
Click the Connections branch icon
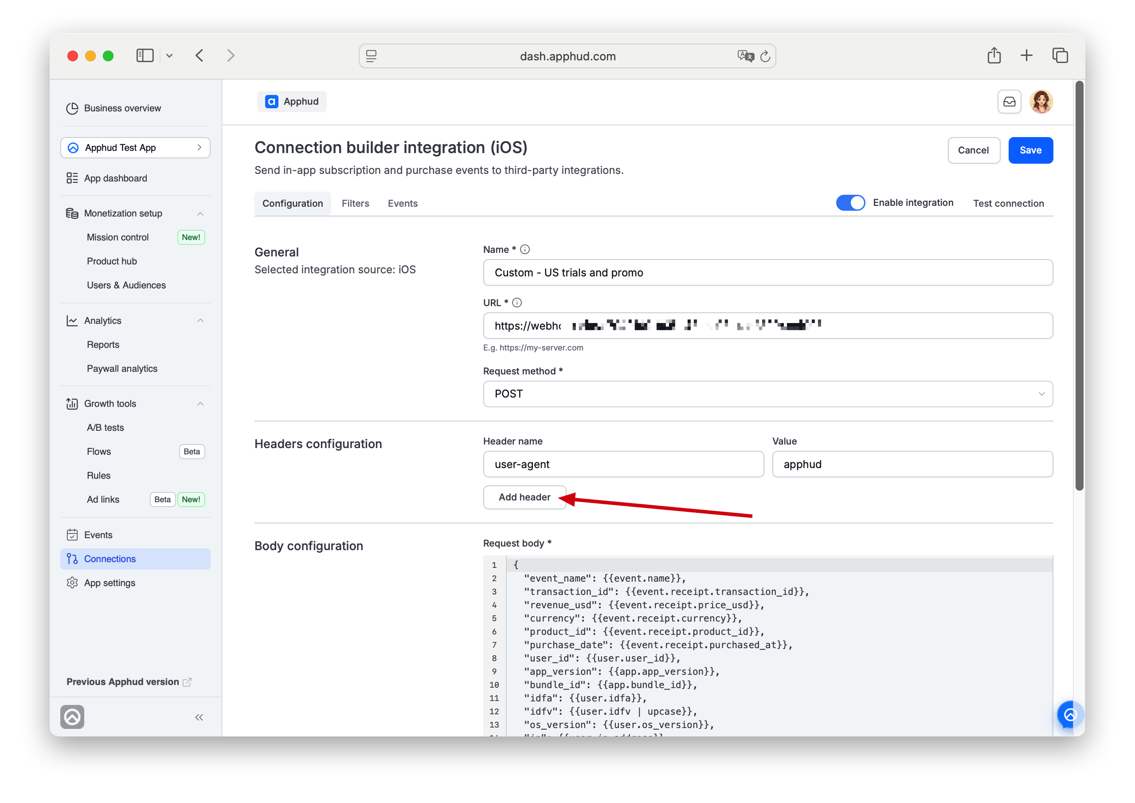[x=72, y=559]
